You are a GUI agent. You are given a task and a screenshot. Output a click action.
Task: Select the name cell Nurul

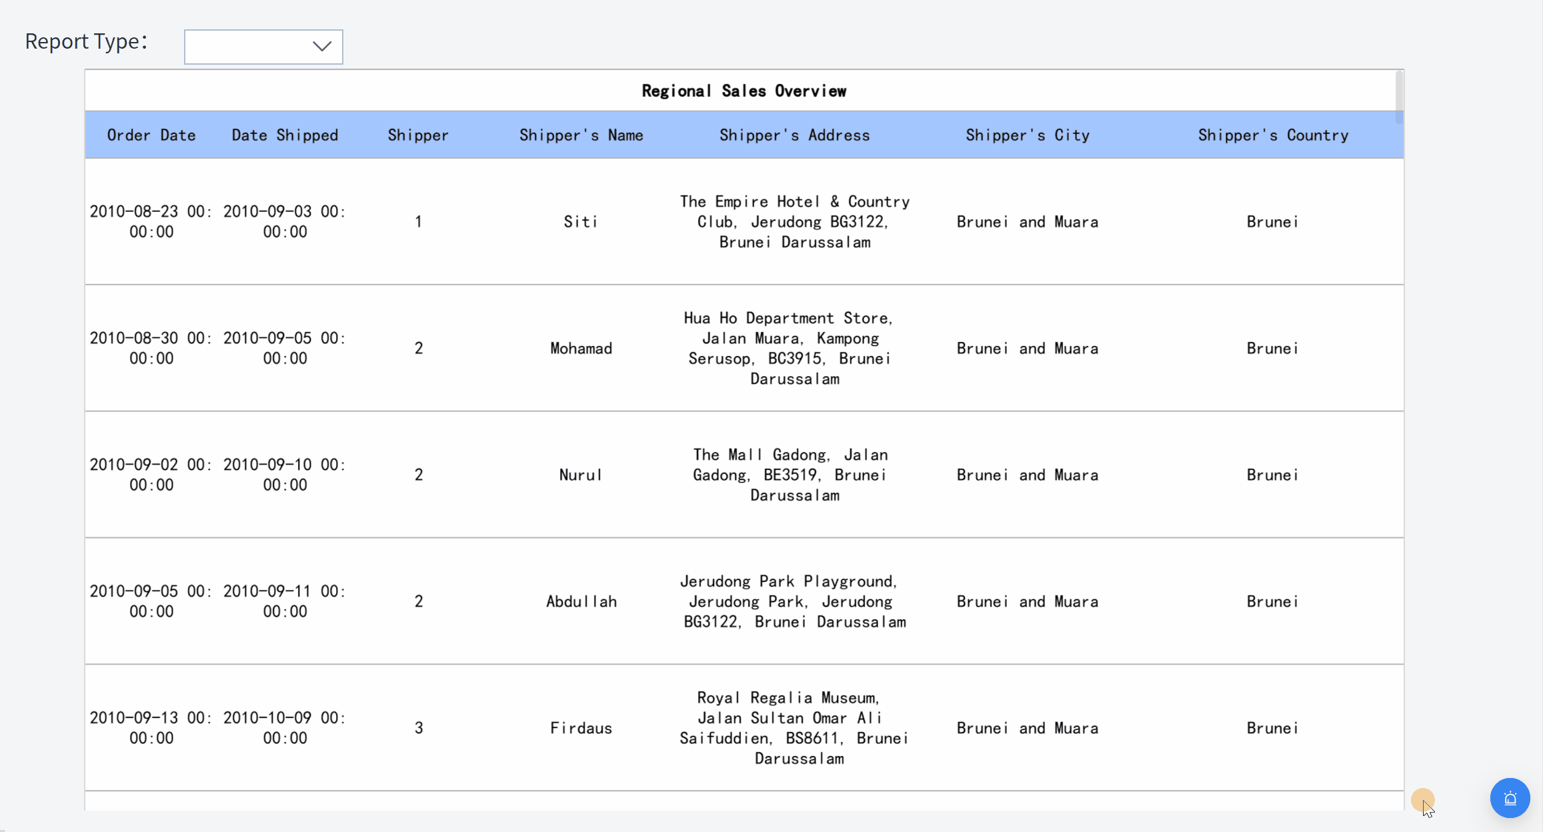pos(581,475)
